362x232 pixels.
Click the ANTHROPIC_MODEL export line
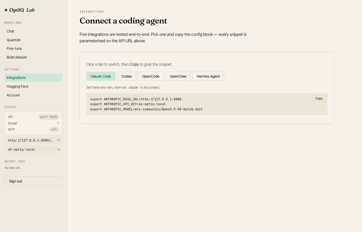coord(146,109)
